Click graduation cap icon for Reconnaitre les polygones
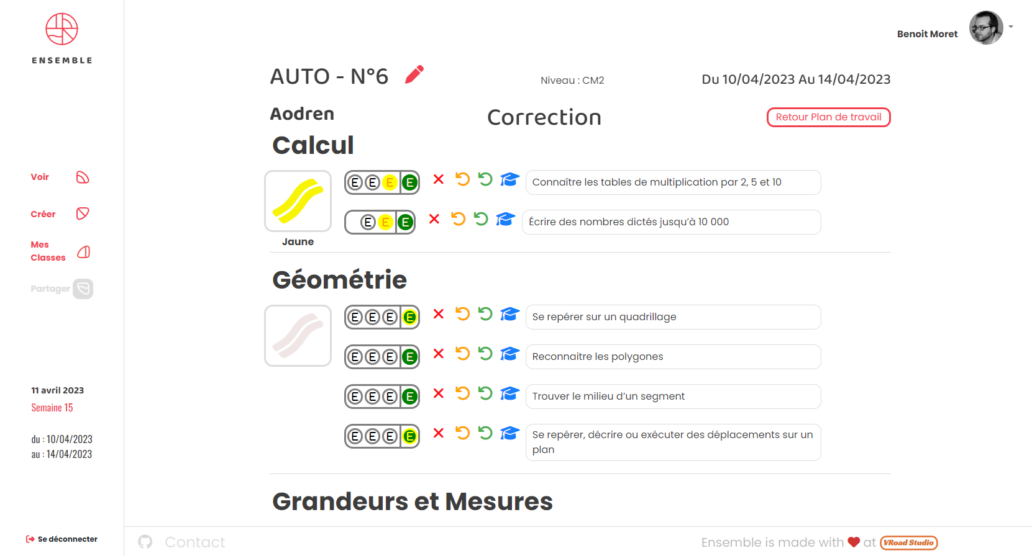The image size is (1032, 556). [x=510, y=354]
